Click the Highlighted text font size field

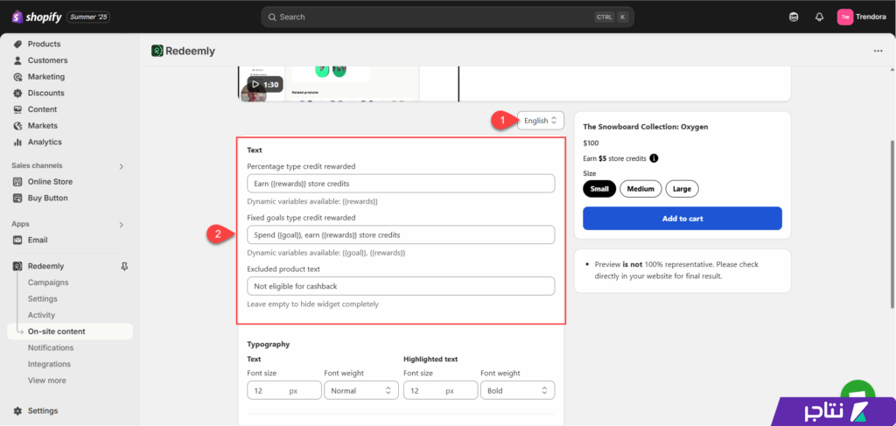click(x=441, y=391)
